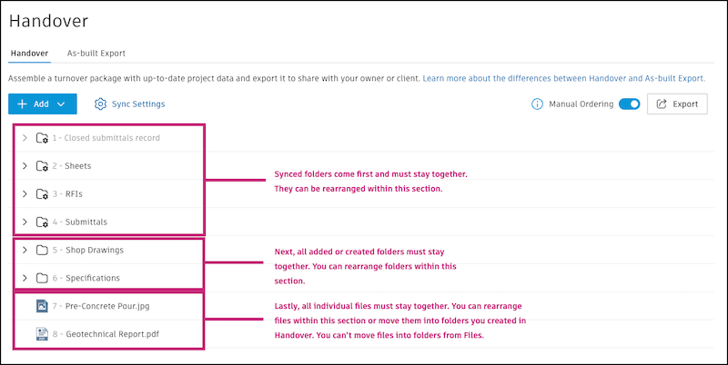Click the Specifications folder icon
728x365 pixels.
pyautogui.click(x=42, y=278)
